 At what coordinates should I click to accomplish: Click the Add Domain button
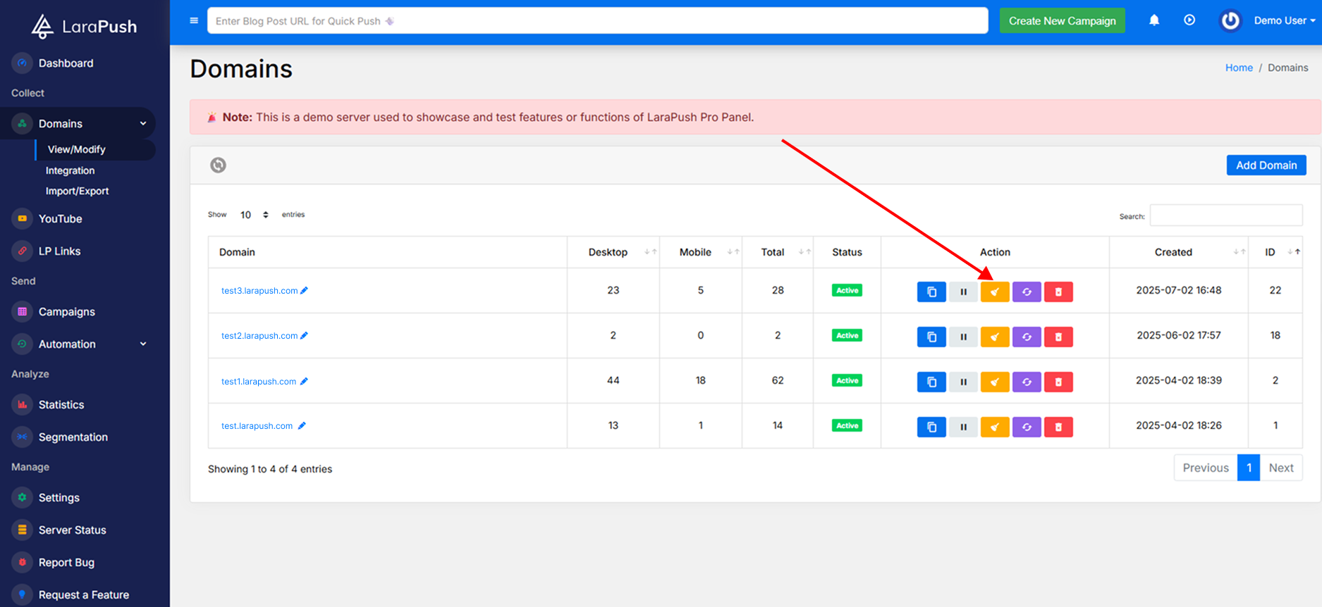point(1266,165)
